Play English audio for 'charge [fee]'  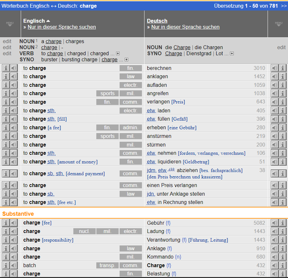pos(14,223)
